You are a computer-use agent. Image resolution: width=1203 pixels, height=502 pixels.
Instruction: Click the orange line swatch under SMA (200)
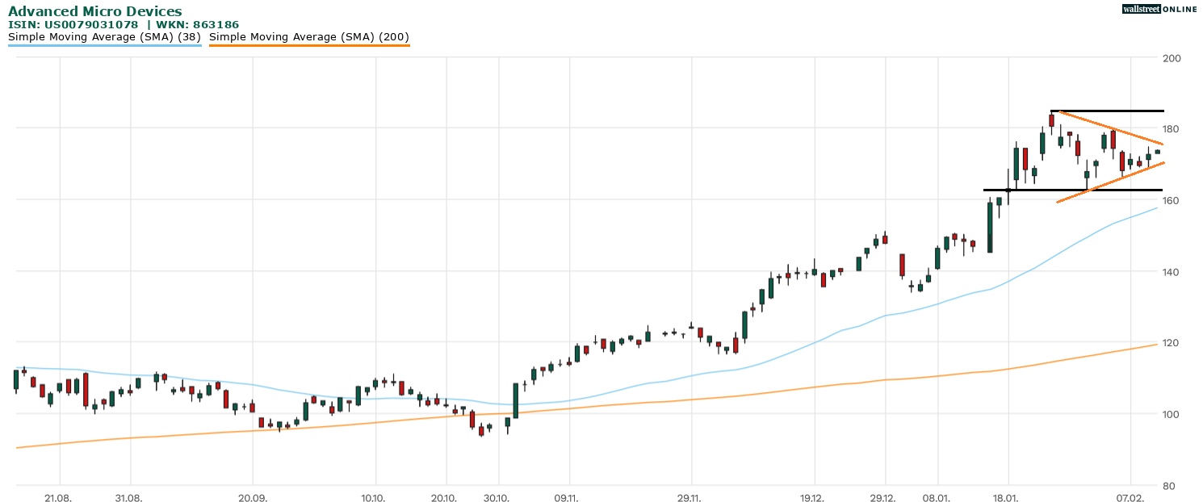pyautogui.click(x=309, y=45)
